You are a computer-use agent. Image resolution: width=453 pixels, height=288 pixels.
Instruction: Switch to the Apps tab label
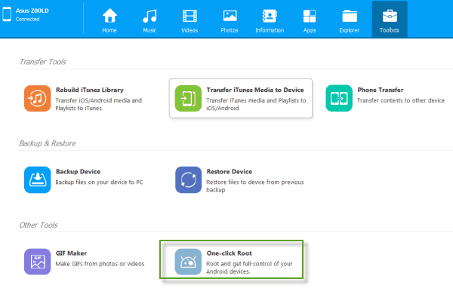310,30
